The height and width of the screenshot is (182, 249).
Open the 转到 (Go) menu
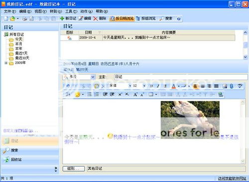tap(56, 11)
